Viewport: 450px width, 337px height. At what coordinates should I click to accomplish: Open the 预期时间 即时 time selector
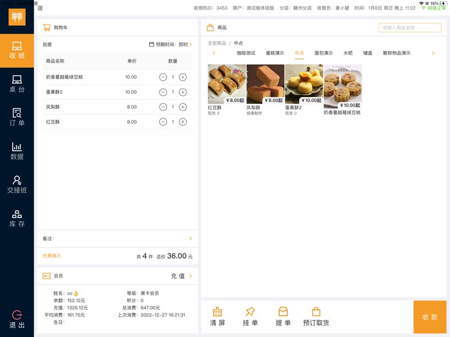(171, 44)
